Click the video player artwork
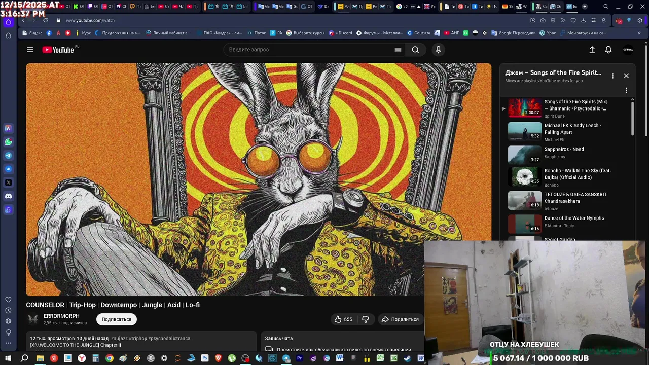Image resolution: width=649 pixels, height=365 pixels. 259,179
